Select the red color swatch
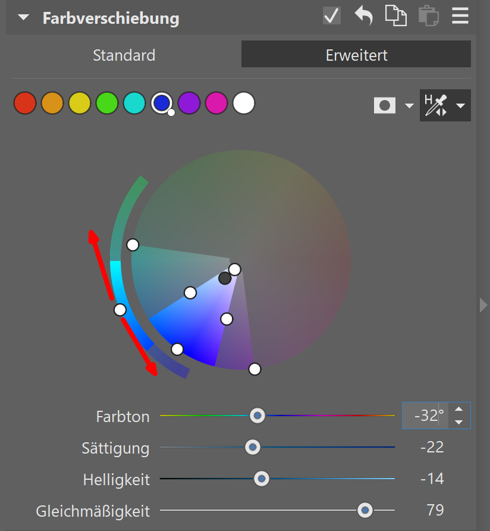The height and width of the screenshot is (531, 490). point(24,103)
